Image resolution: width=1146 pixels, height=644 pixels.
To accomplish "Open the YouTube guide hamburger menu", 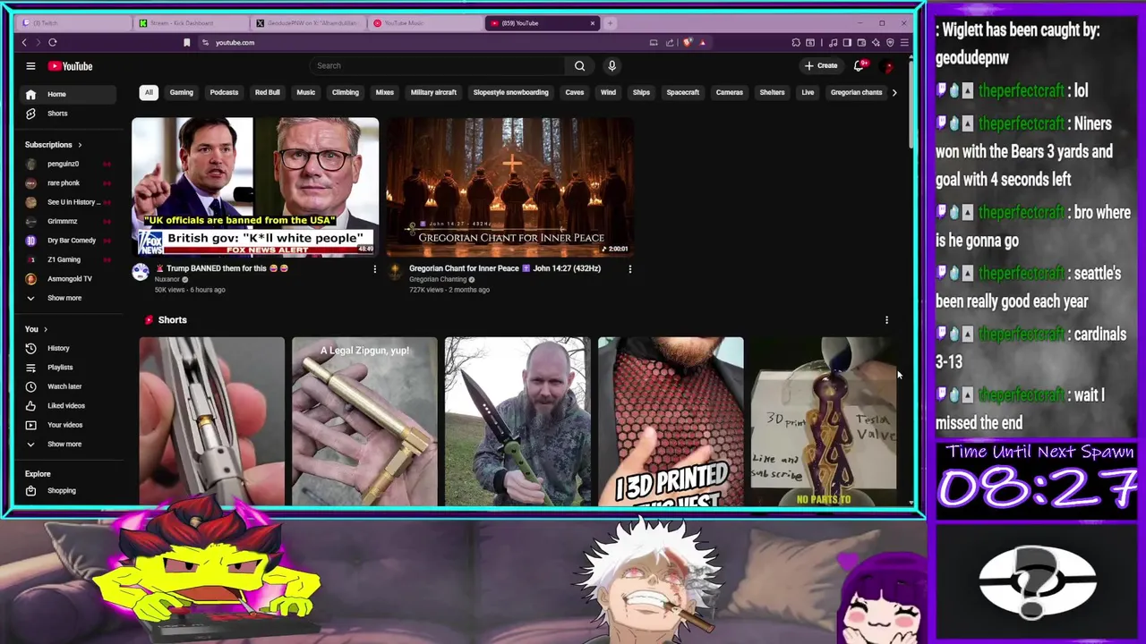I will [x=30, y=66].
